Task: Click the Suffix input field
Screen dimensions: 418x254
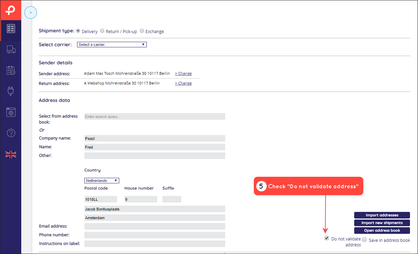Action: click(x=172, y=199)
